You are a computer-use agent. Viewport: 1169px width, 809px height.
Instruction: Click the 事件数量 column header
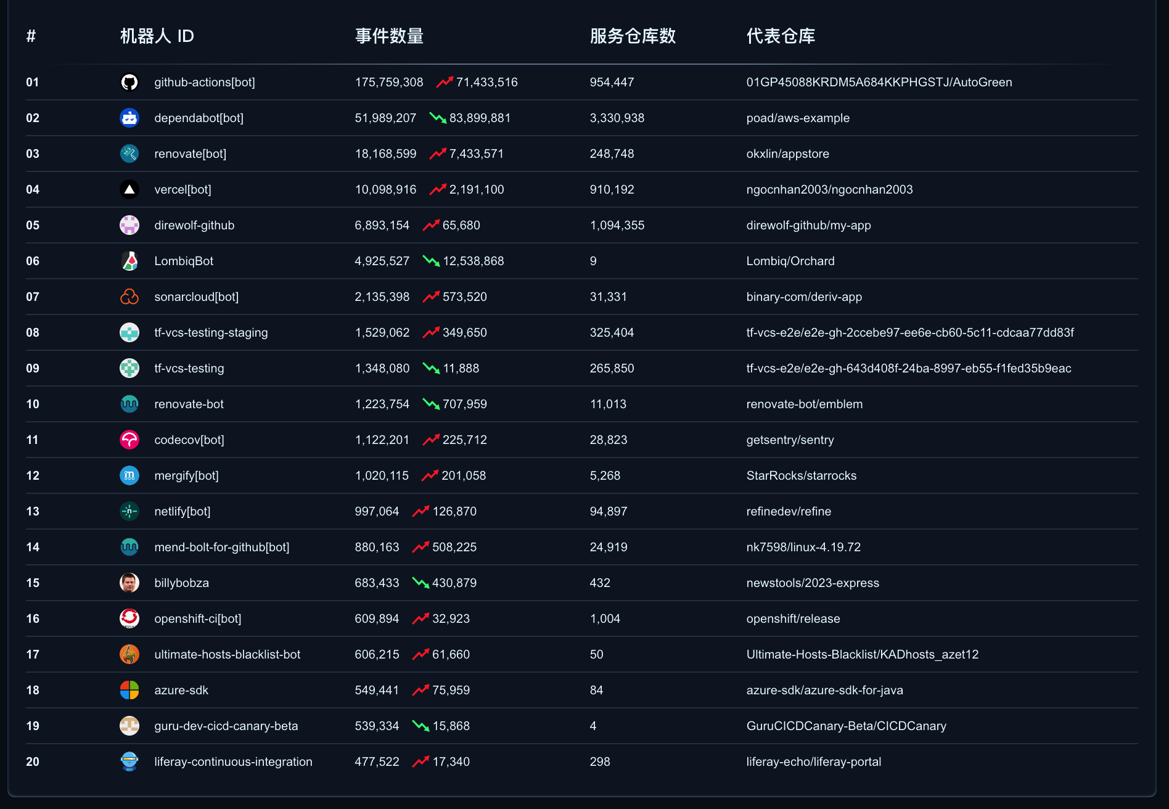pos(389,36)
